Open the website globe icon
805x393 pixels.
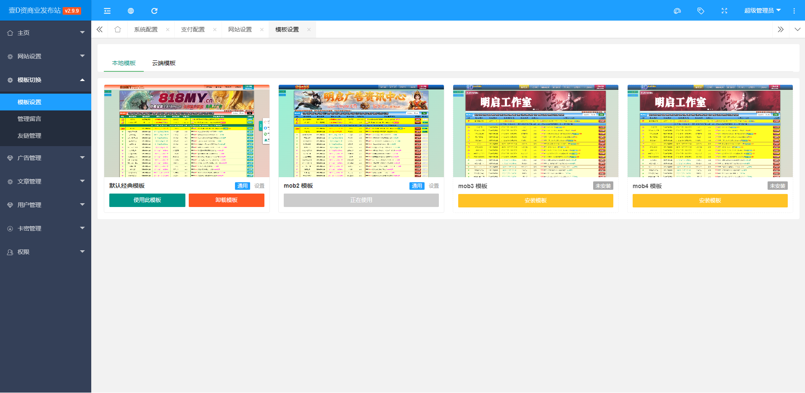point(131,11)
